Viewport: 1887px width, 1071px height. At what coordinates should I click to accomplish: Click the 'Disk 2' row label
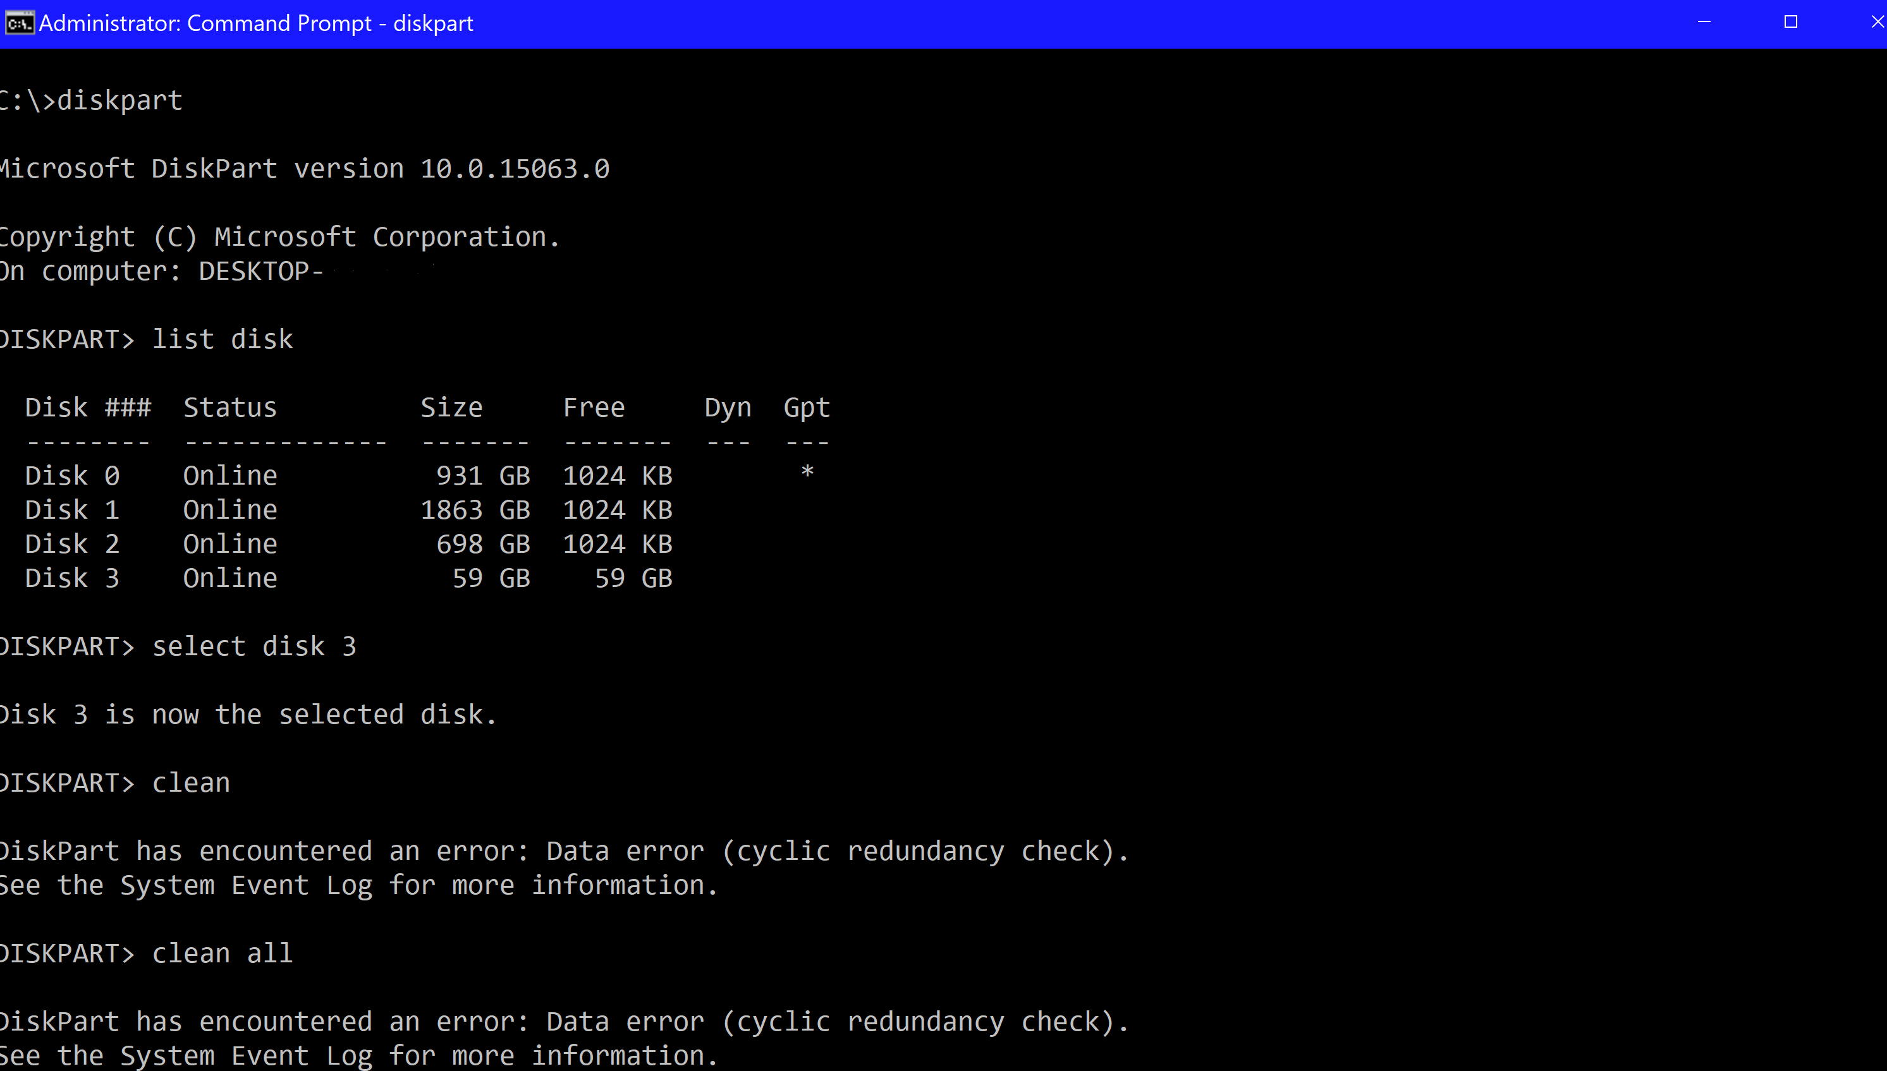[72, 544]
